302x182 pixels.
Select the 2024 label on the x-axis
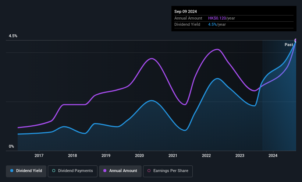[273, 155]
